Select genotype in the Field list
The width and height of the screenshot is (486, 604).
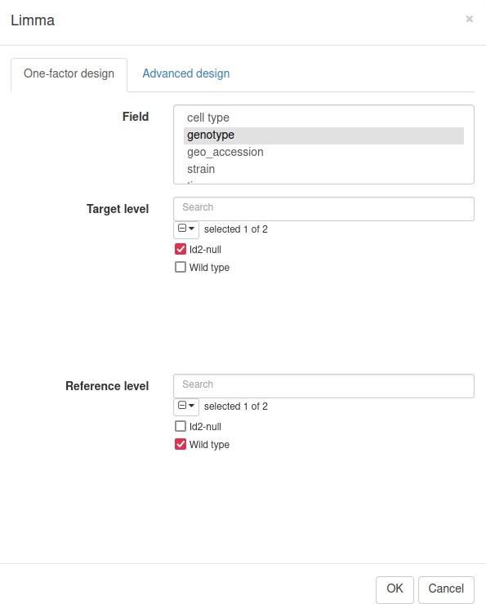point(323,135)
